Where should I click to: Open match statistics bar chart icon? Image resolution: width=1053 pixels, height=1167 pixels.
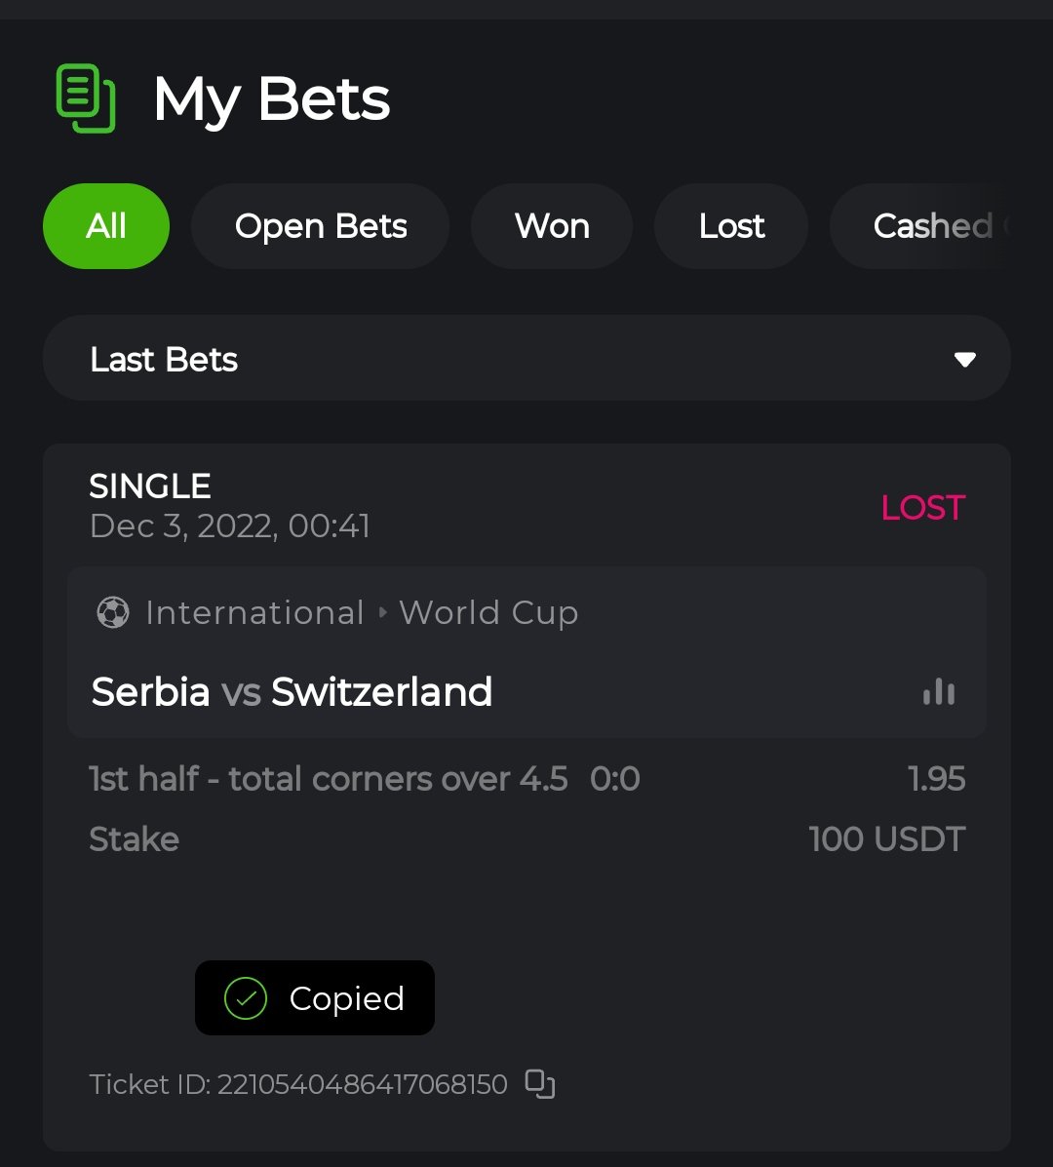click(x=938, y=692)
